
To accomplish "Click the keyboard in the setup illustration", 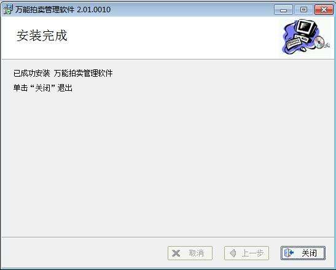I will click(x=294, y=42).
